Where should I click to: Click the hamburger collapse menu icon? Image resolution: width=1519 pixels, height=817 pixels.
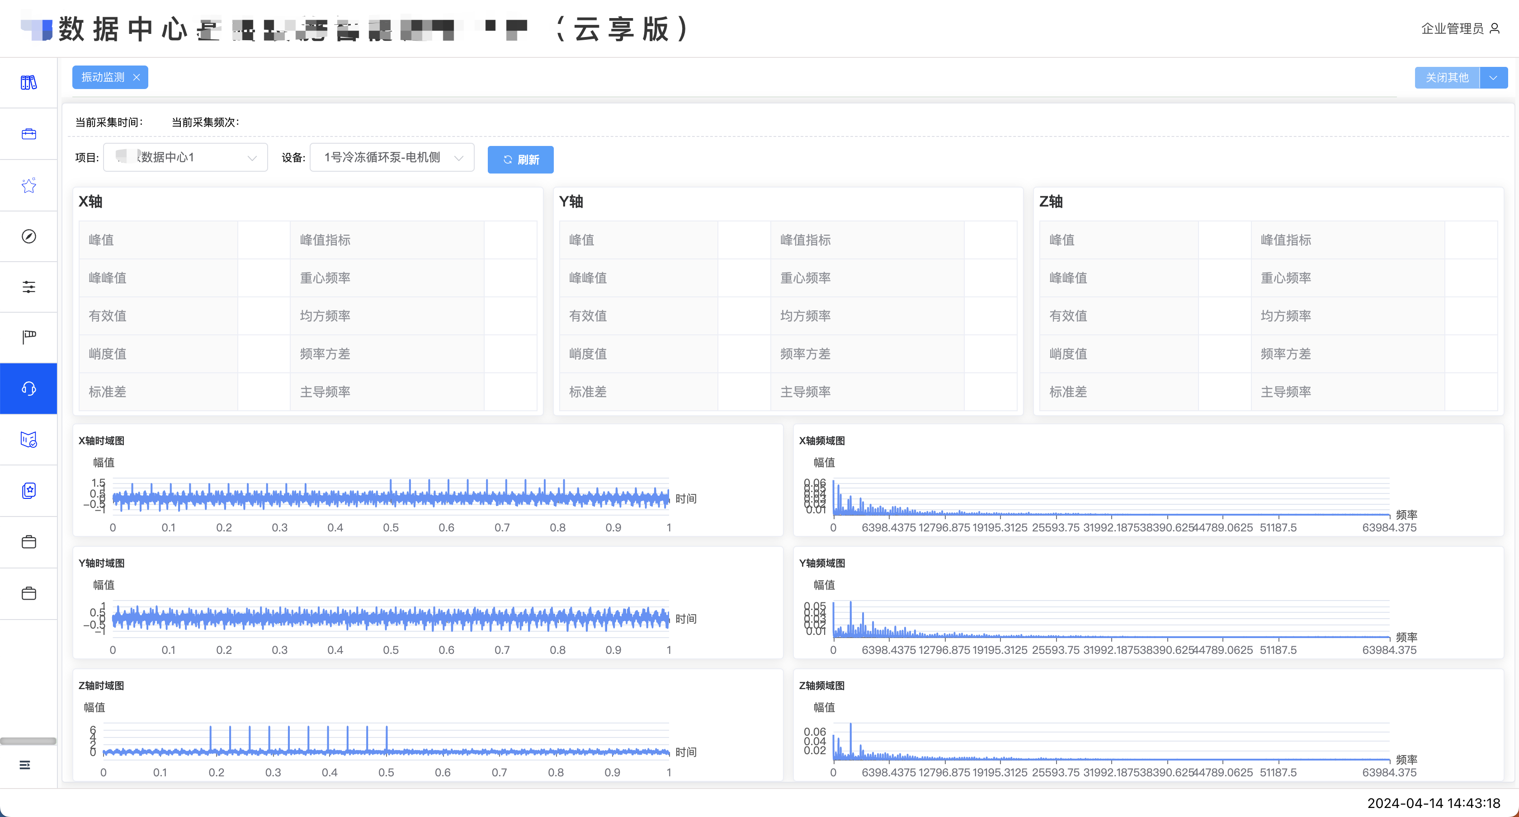(25, 765)
